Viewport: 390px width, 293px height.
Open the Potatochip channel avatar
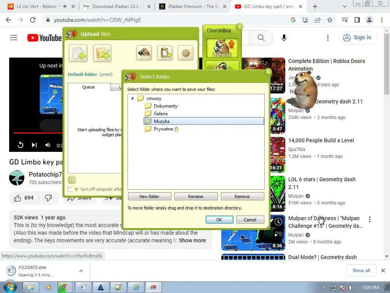click(x=17, y=178)
